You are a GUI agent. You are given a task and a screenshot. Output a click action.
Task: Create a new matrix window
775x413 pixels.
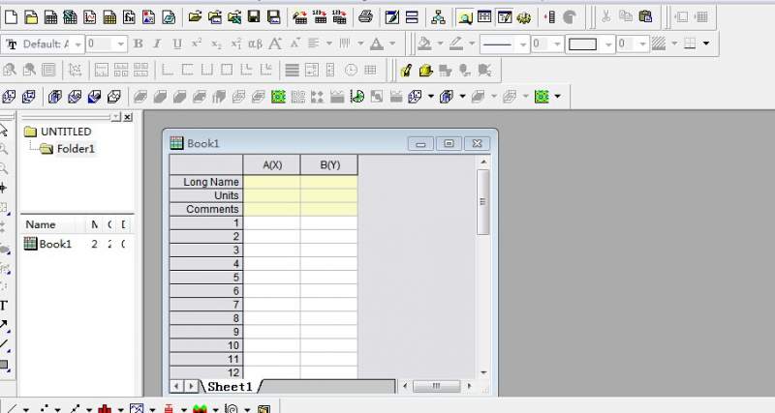[109, 17]
